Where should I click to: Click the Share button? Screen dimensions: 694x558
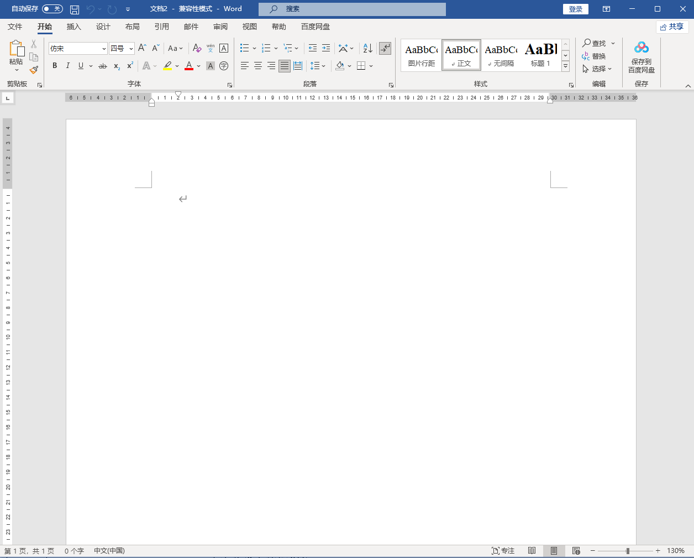672,27
